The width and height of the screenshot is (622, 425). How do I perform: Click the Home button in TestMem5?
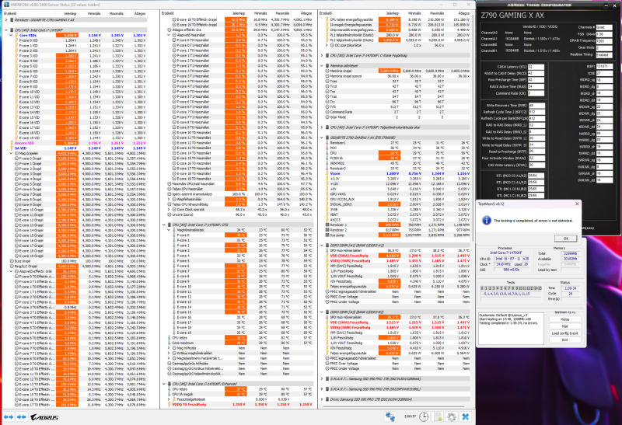coord(565,319)
